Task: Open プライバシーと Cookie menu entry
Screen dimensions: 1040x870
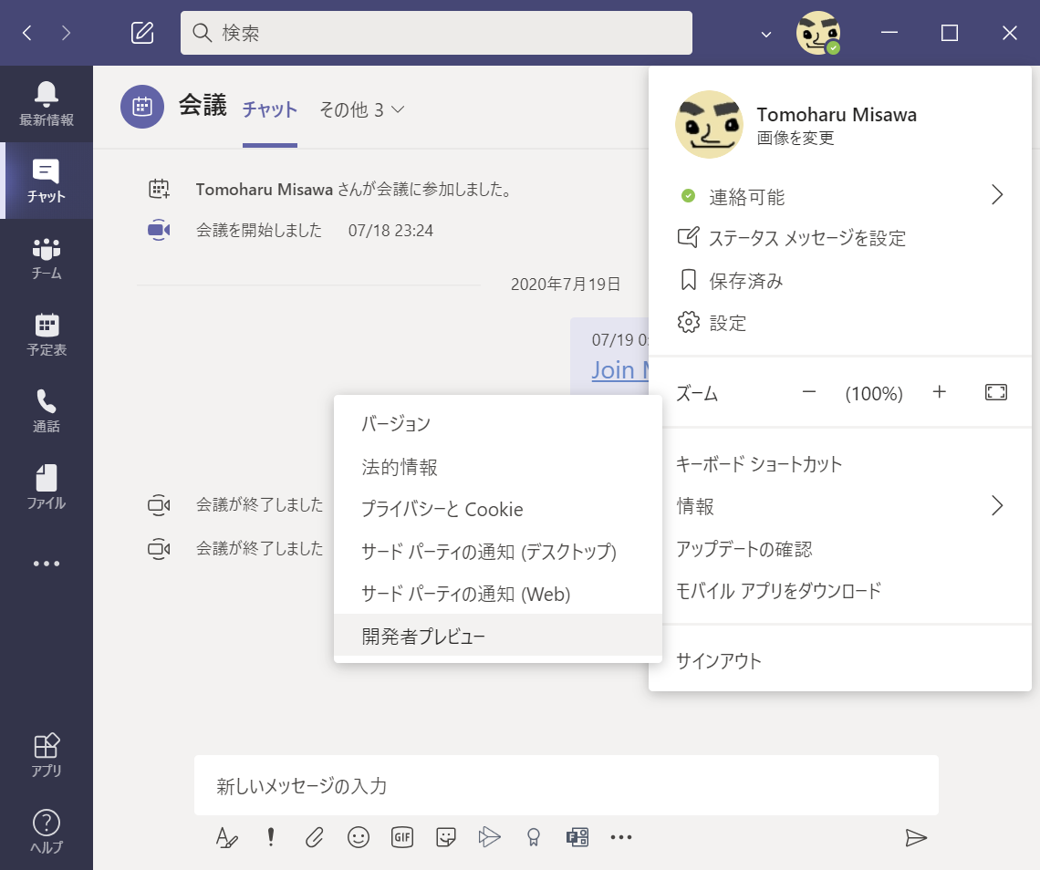Action: (x=497, y=509)
